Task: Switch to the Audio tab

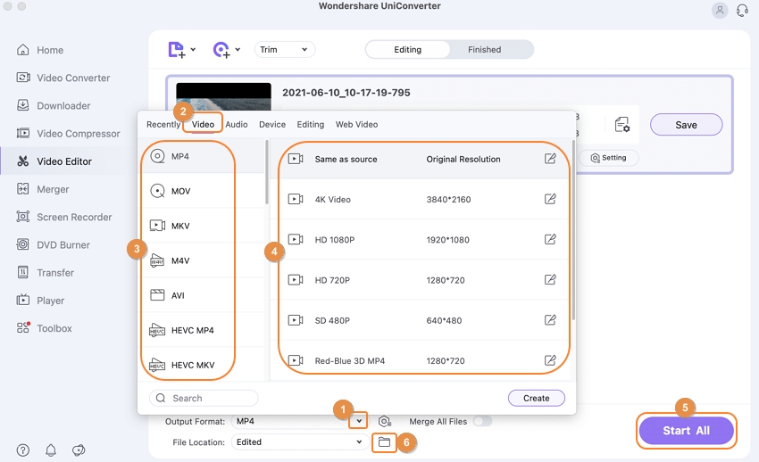Action: point(237,125)
